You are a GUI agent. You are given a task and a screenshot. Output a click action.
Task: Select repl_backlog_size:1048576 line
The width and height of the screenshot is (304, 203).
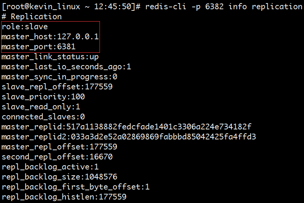[x=59, y=177]
